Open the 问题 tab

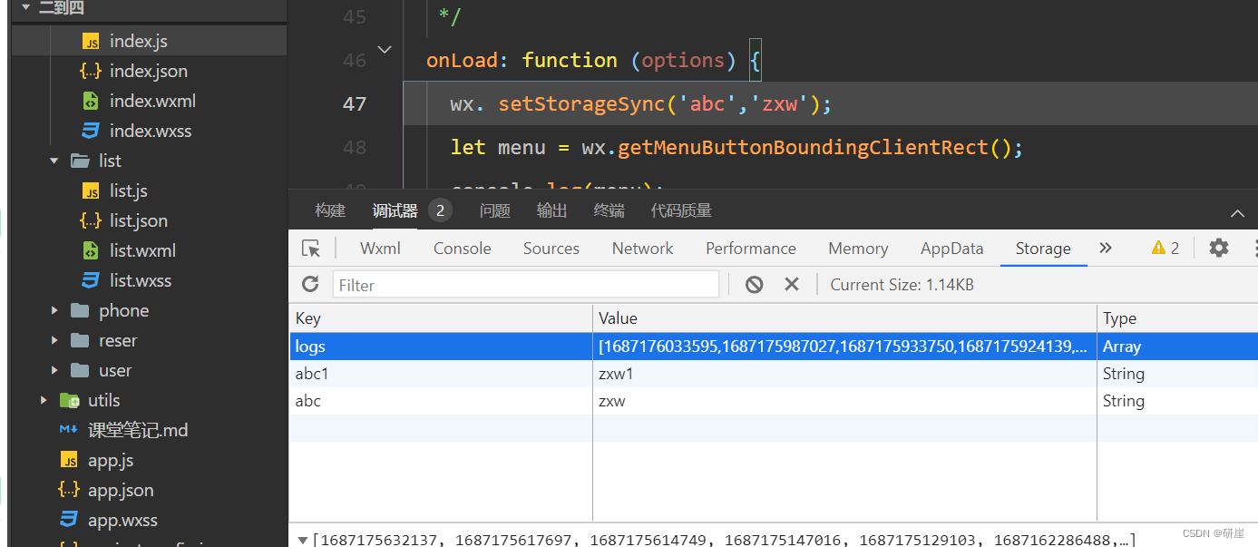pyautogui.click(x=495, y=210)
